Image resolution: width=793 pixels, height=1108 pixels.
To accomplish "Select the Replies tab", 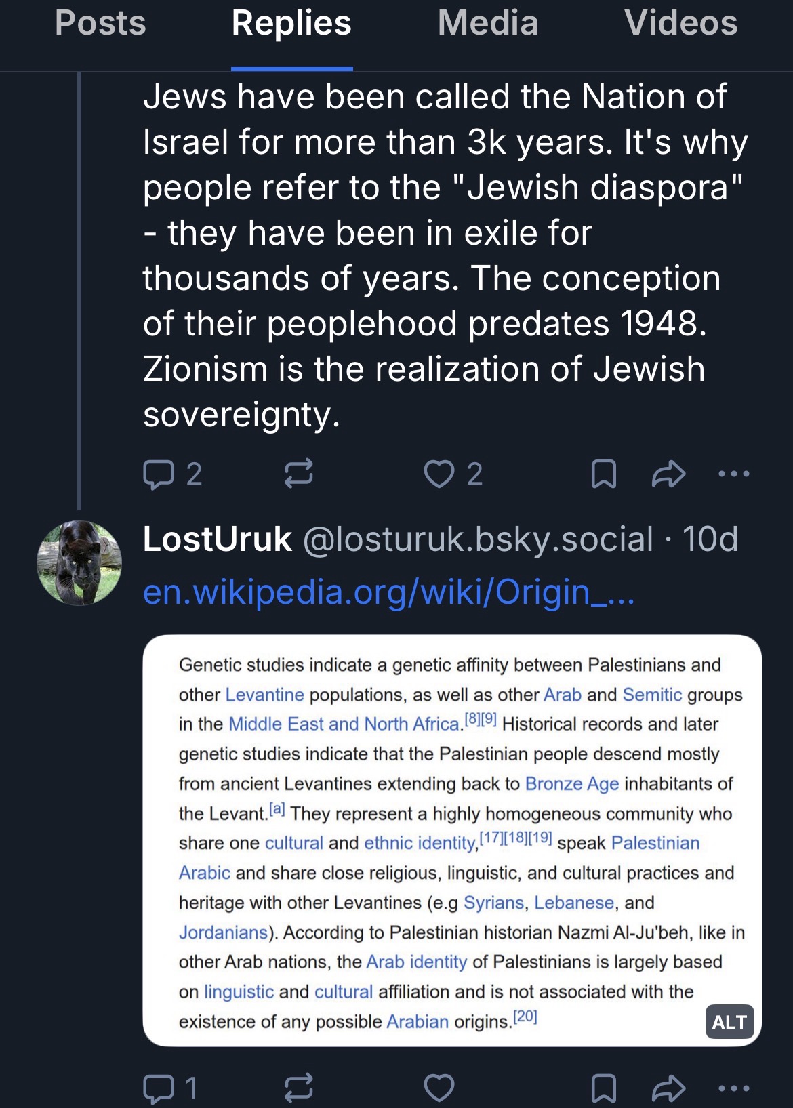I will pyautogui.click(x=291, y=23).
